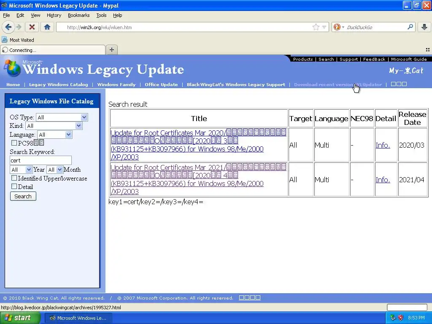Click the Windows Legacy Update globe logo

pyautogui.click(x=12, y=68)
